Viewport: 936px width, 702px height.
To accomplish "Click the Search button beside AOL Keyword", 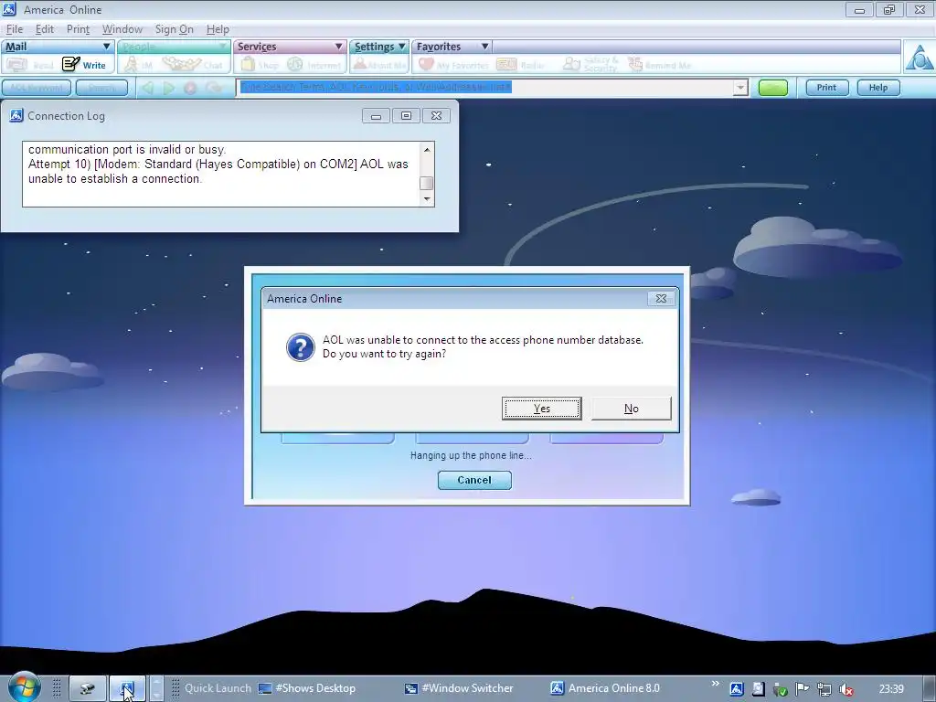I will (101, 88).
